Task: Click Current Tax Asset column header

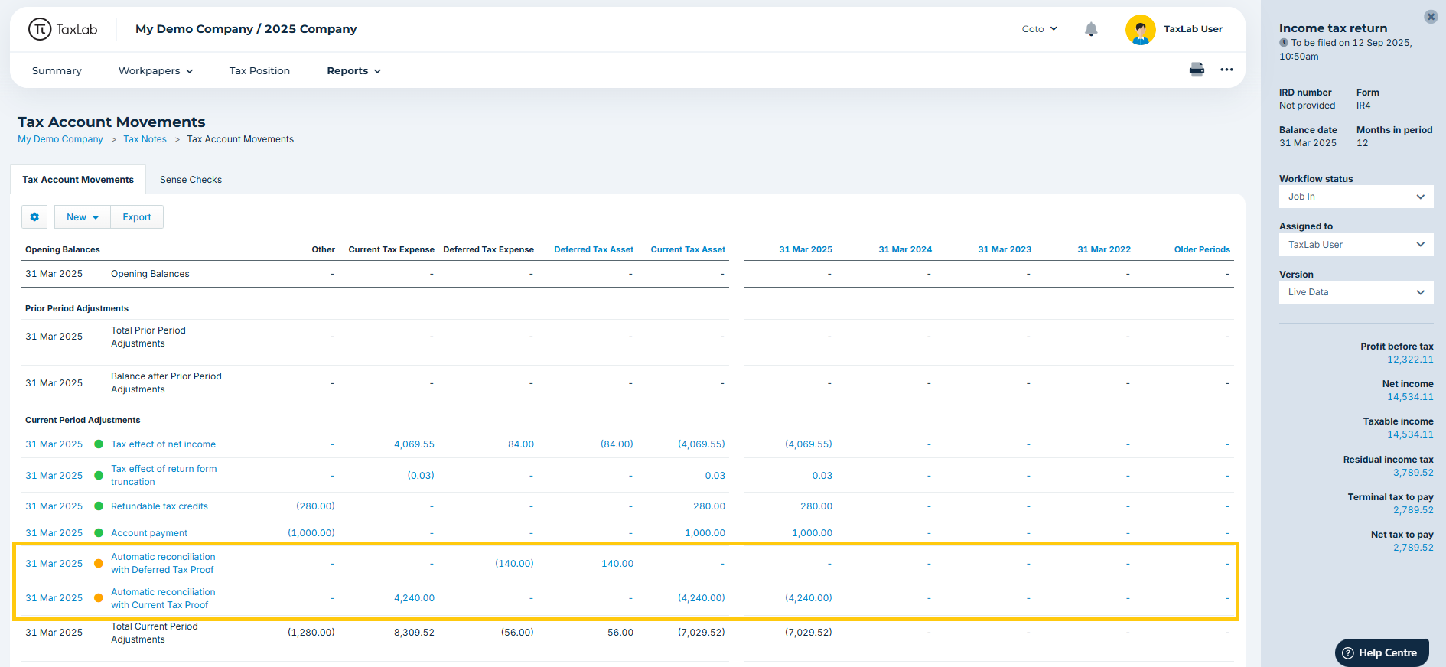Action: tap(688, 249)
